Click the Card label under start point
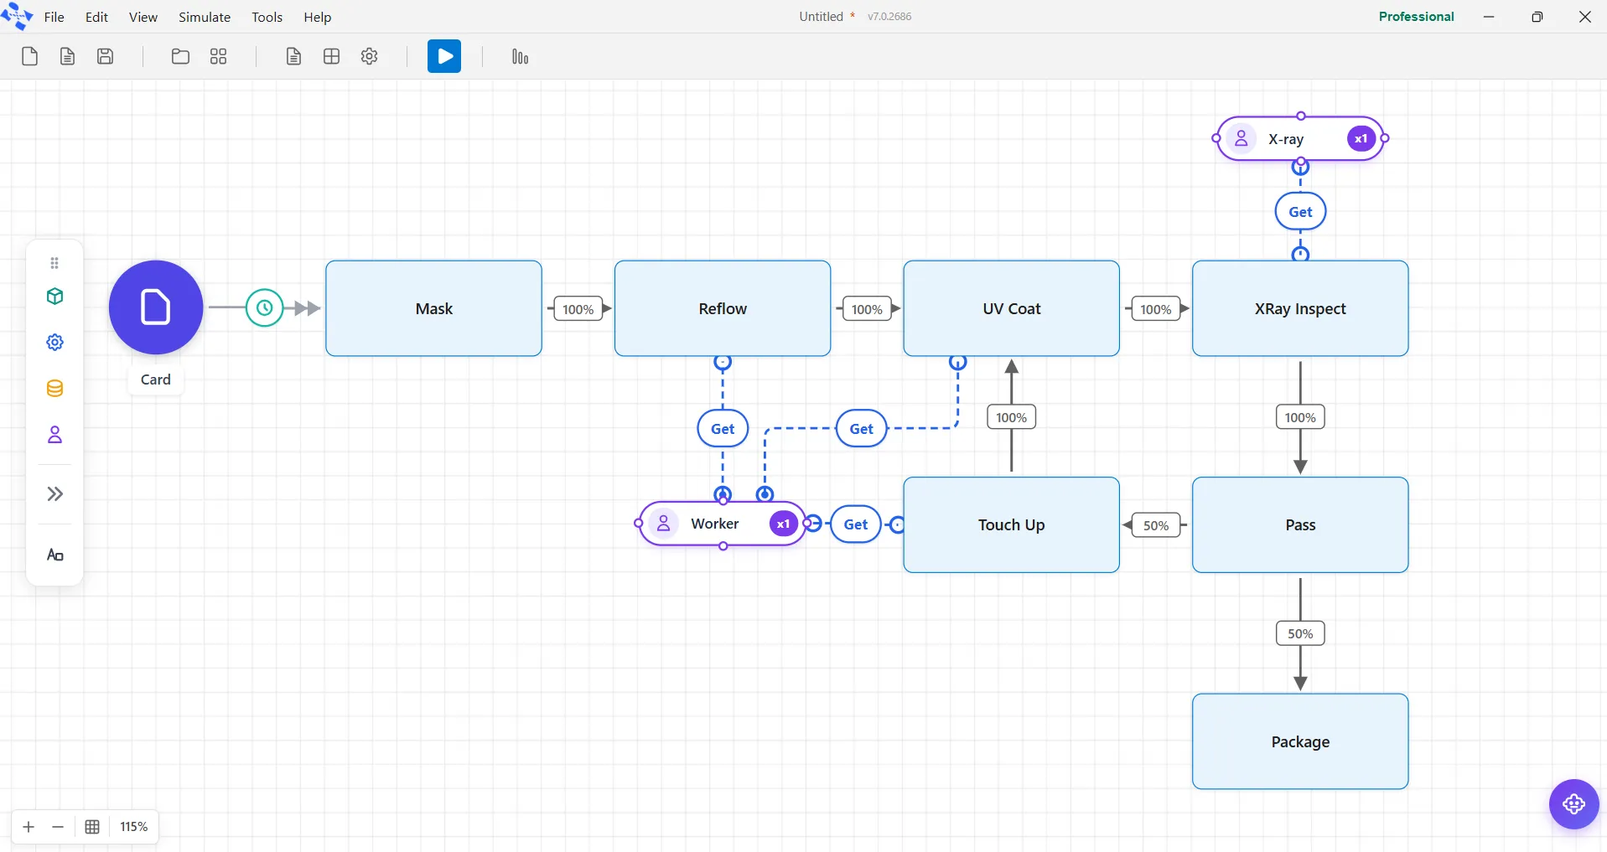The image size is (1607, 852). pos(156,380)
